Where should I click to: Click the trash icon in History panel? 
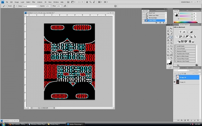(x=164, y=23)
